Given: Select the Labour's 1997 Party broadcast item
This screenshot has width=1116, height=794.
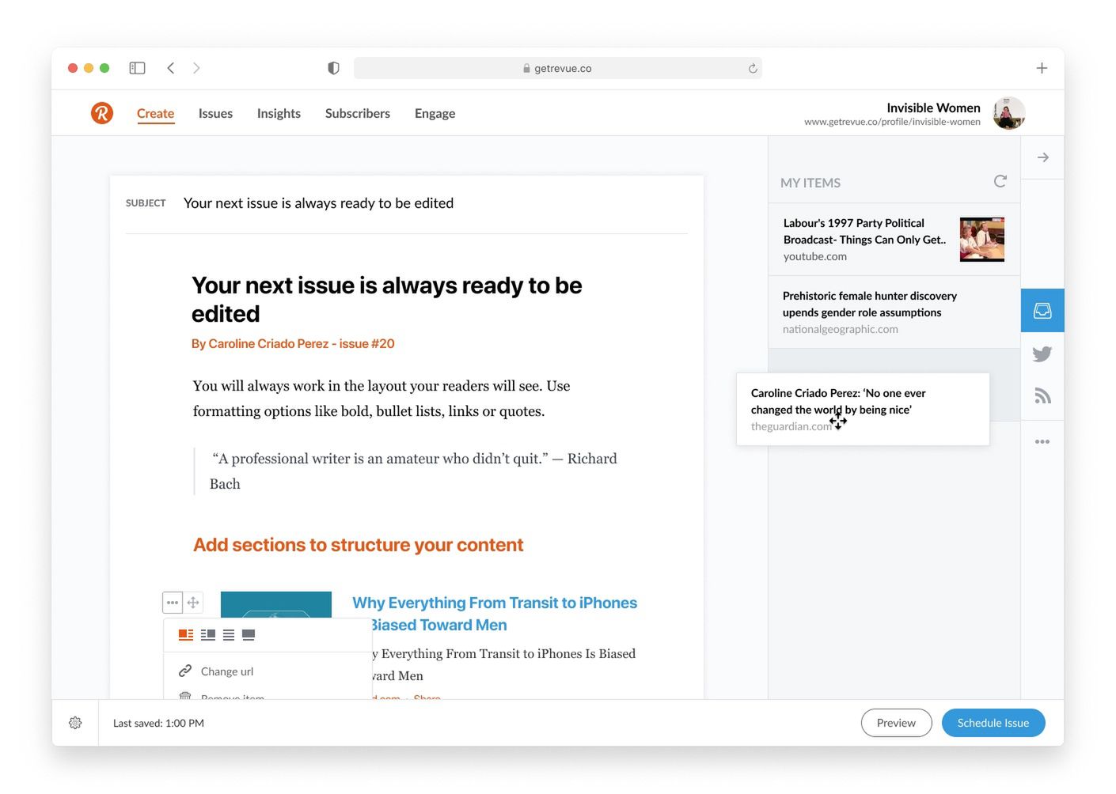Looking at the screenshot, I should click(x=894, y=240).
